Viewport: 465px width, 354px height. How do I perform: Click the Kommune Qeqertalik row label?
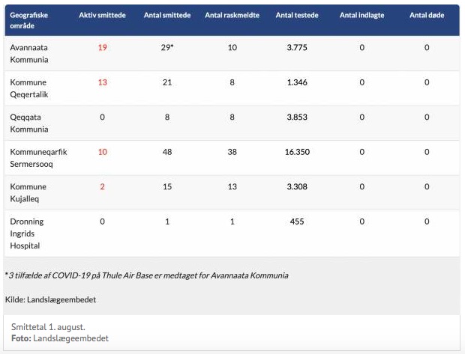29,88
